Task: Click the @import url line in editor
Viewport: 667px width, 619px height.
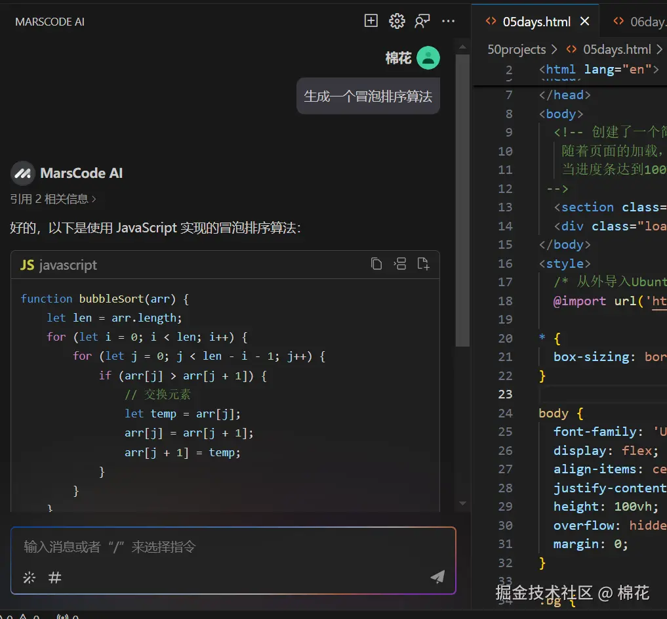Action: point(609,301)
